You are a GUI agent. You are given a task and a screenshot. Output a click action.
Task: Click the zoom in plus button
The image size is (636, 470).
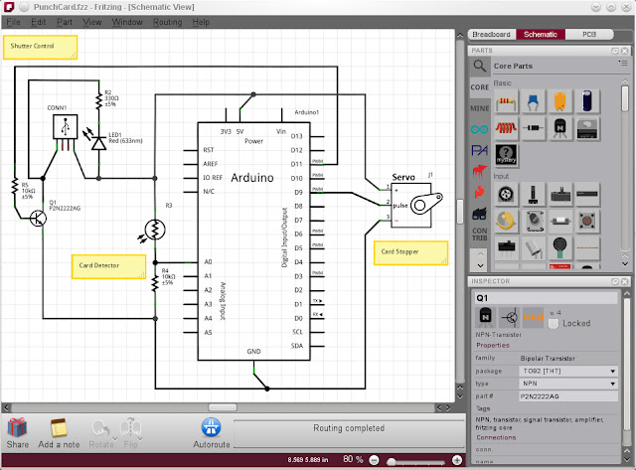(x=457, y=460)
